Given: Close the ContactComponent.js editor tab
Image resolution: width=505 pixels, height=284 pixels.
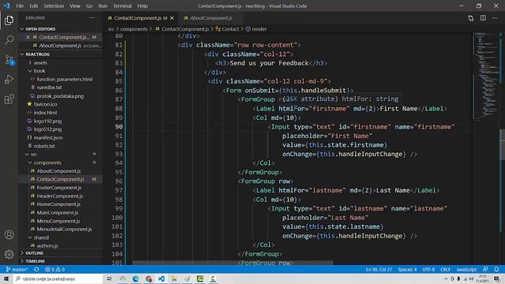Looking at the screenshot, I should coord(172,18).
